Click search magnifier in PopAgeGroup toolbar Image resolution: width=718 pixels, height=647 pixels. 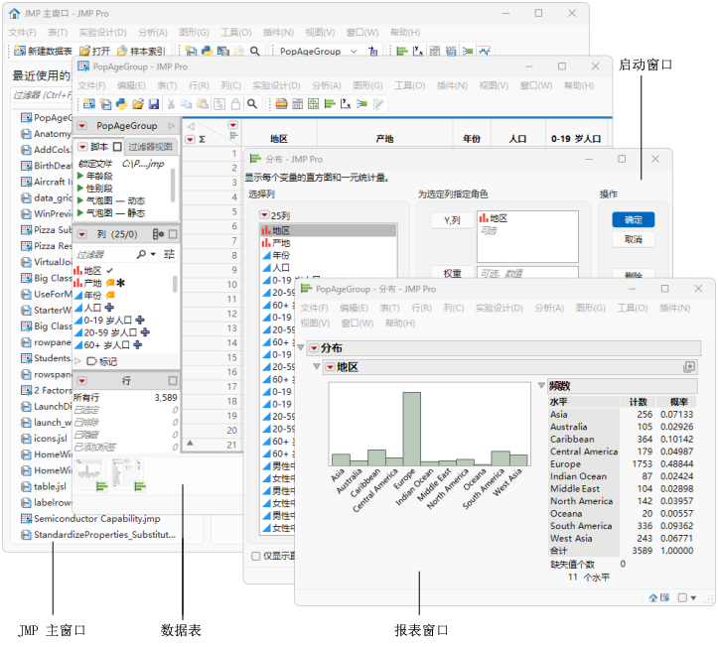252,104
